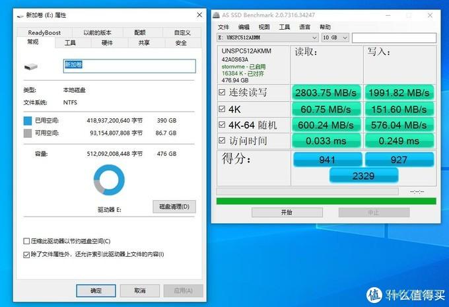Viewport: 449px width, 307px height.
Task: Click the 确定 button
Action: (96, 290)
